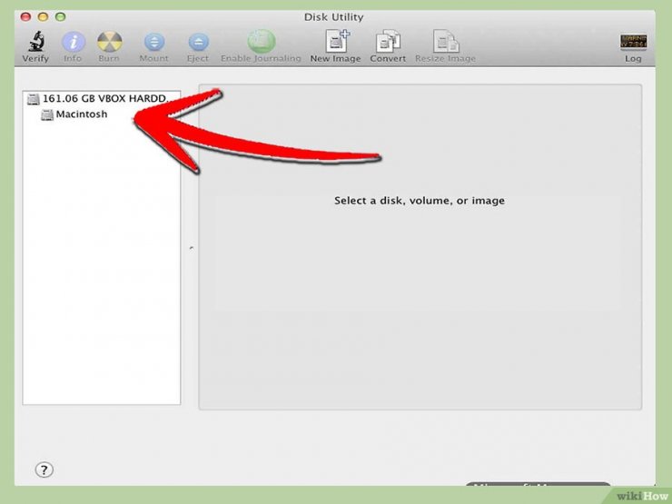672x504 pixels.
Task: Close the Disk Utility window
Action: click(x=25, y=16)
